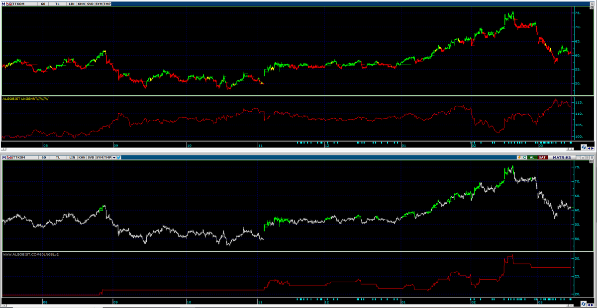Click SYM in the top chart toolbar

[x=99, y=4]
